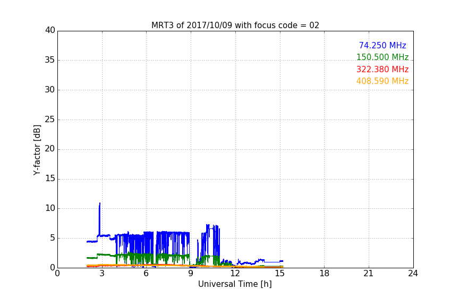Image resolution: width=459 pixels, height=306 pixels.
Task: Select the 74.250 MHz legend label
Action: pyautogui.click(x=382, y=45)
